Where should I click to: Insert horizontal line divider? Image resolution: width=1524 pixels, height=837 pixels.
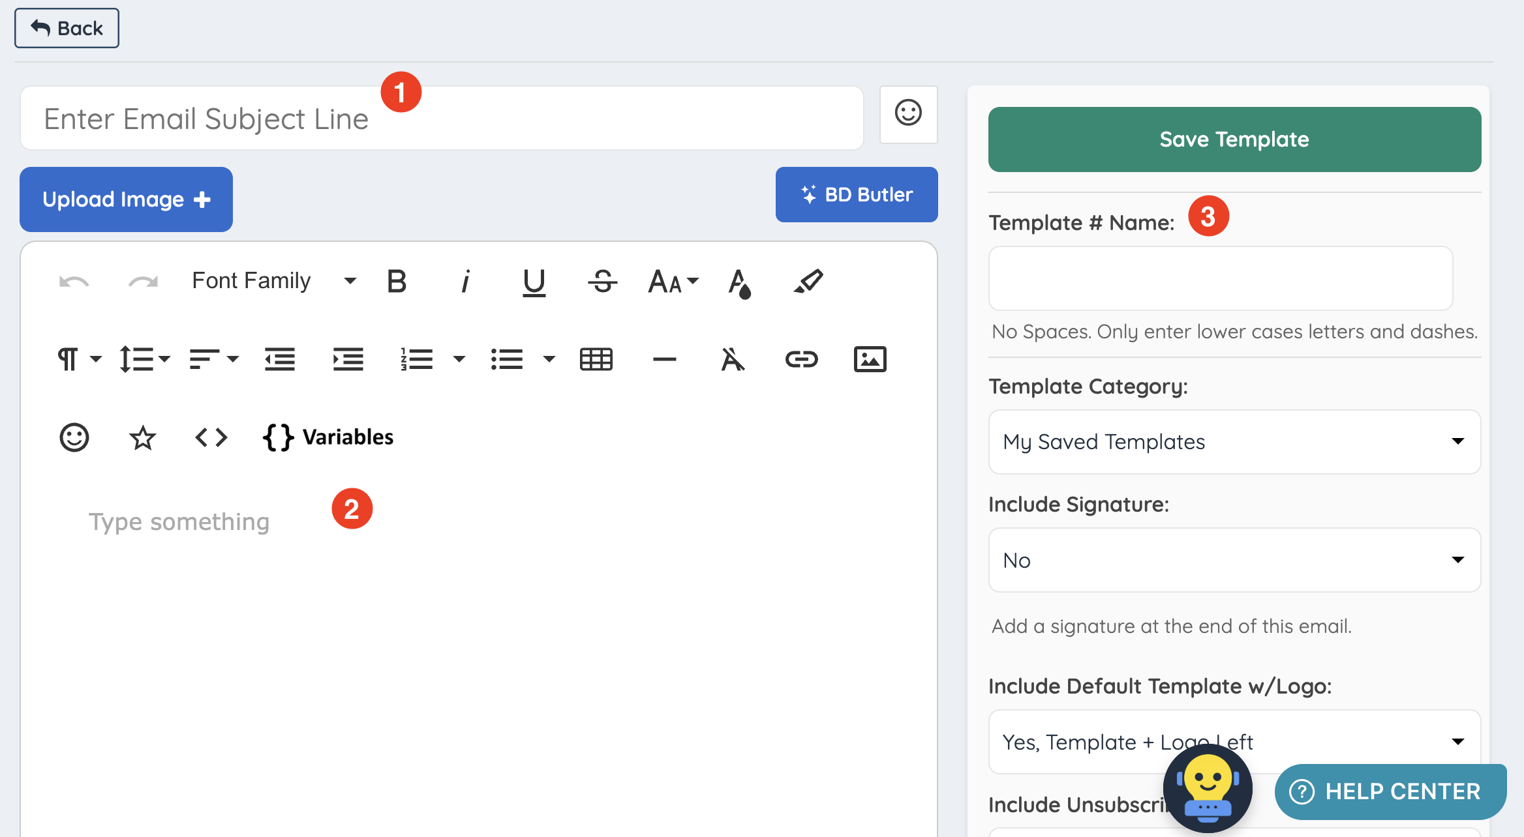point(664,359)
